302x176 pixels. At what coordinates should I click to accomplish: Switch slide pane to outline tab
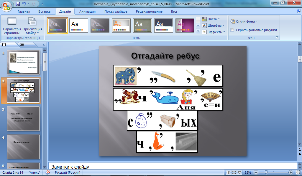(22, 44)
